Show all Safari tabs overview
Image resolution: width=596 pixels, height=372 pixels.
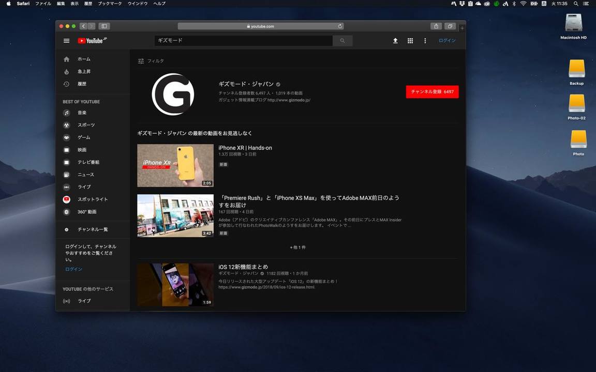(450, 26)
